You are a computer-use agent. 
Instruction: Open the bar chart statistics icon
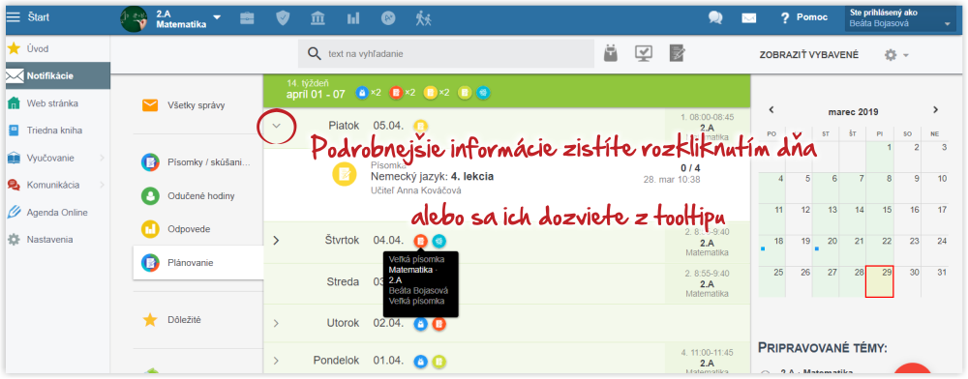353,17
